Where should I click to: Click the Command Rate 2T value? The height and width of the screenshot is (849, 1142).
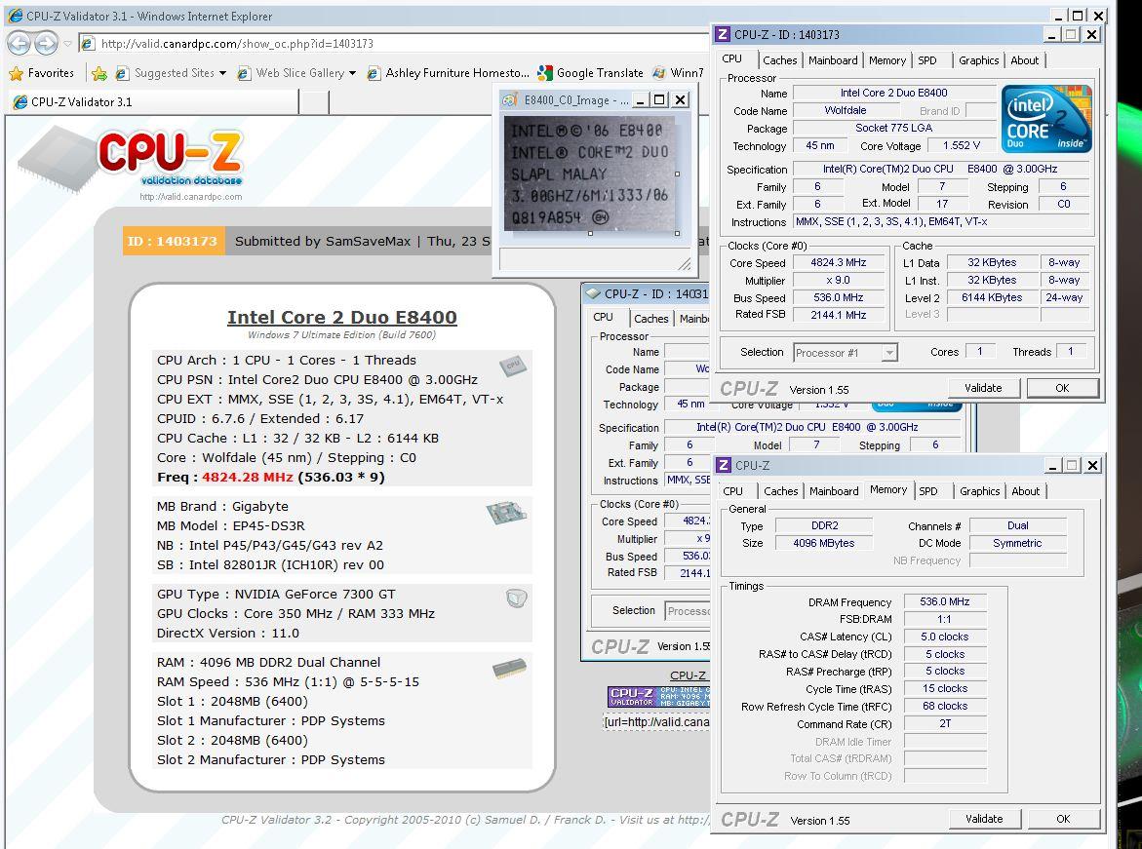[x=945, y=724]
